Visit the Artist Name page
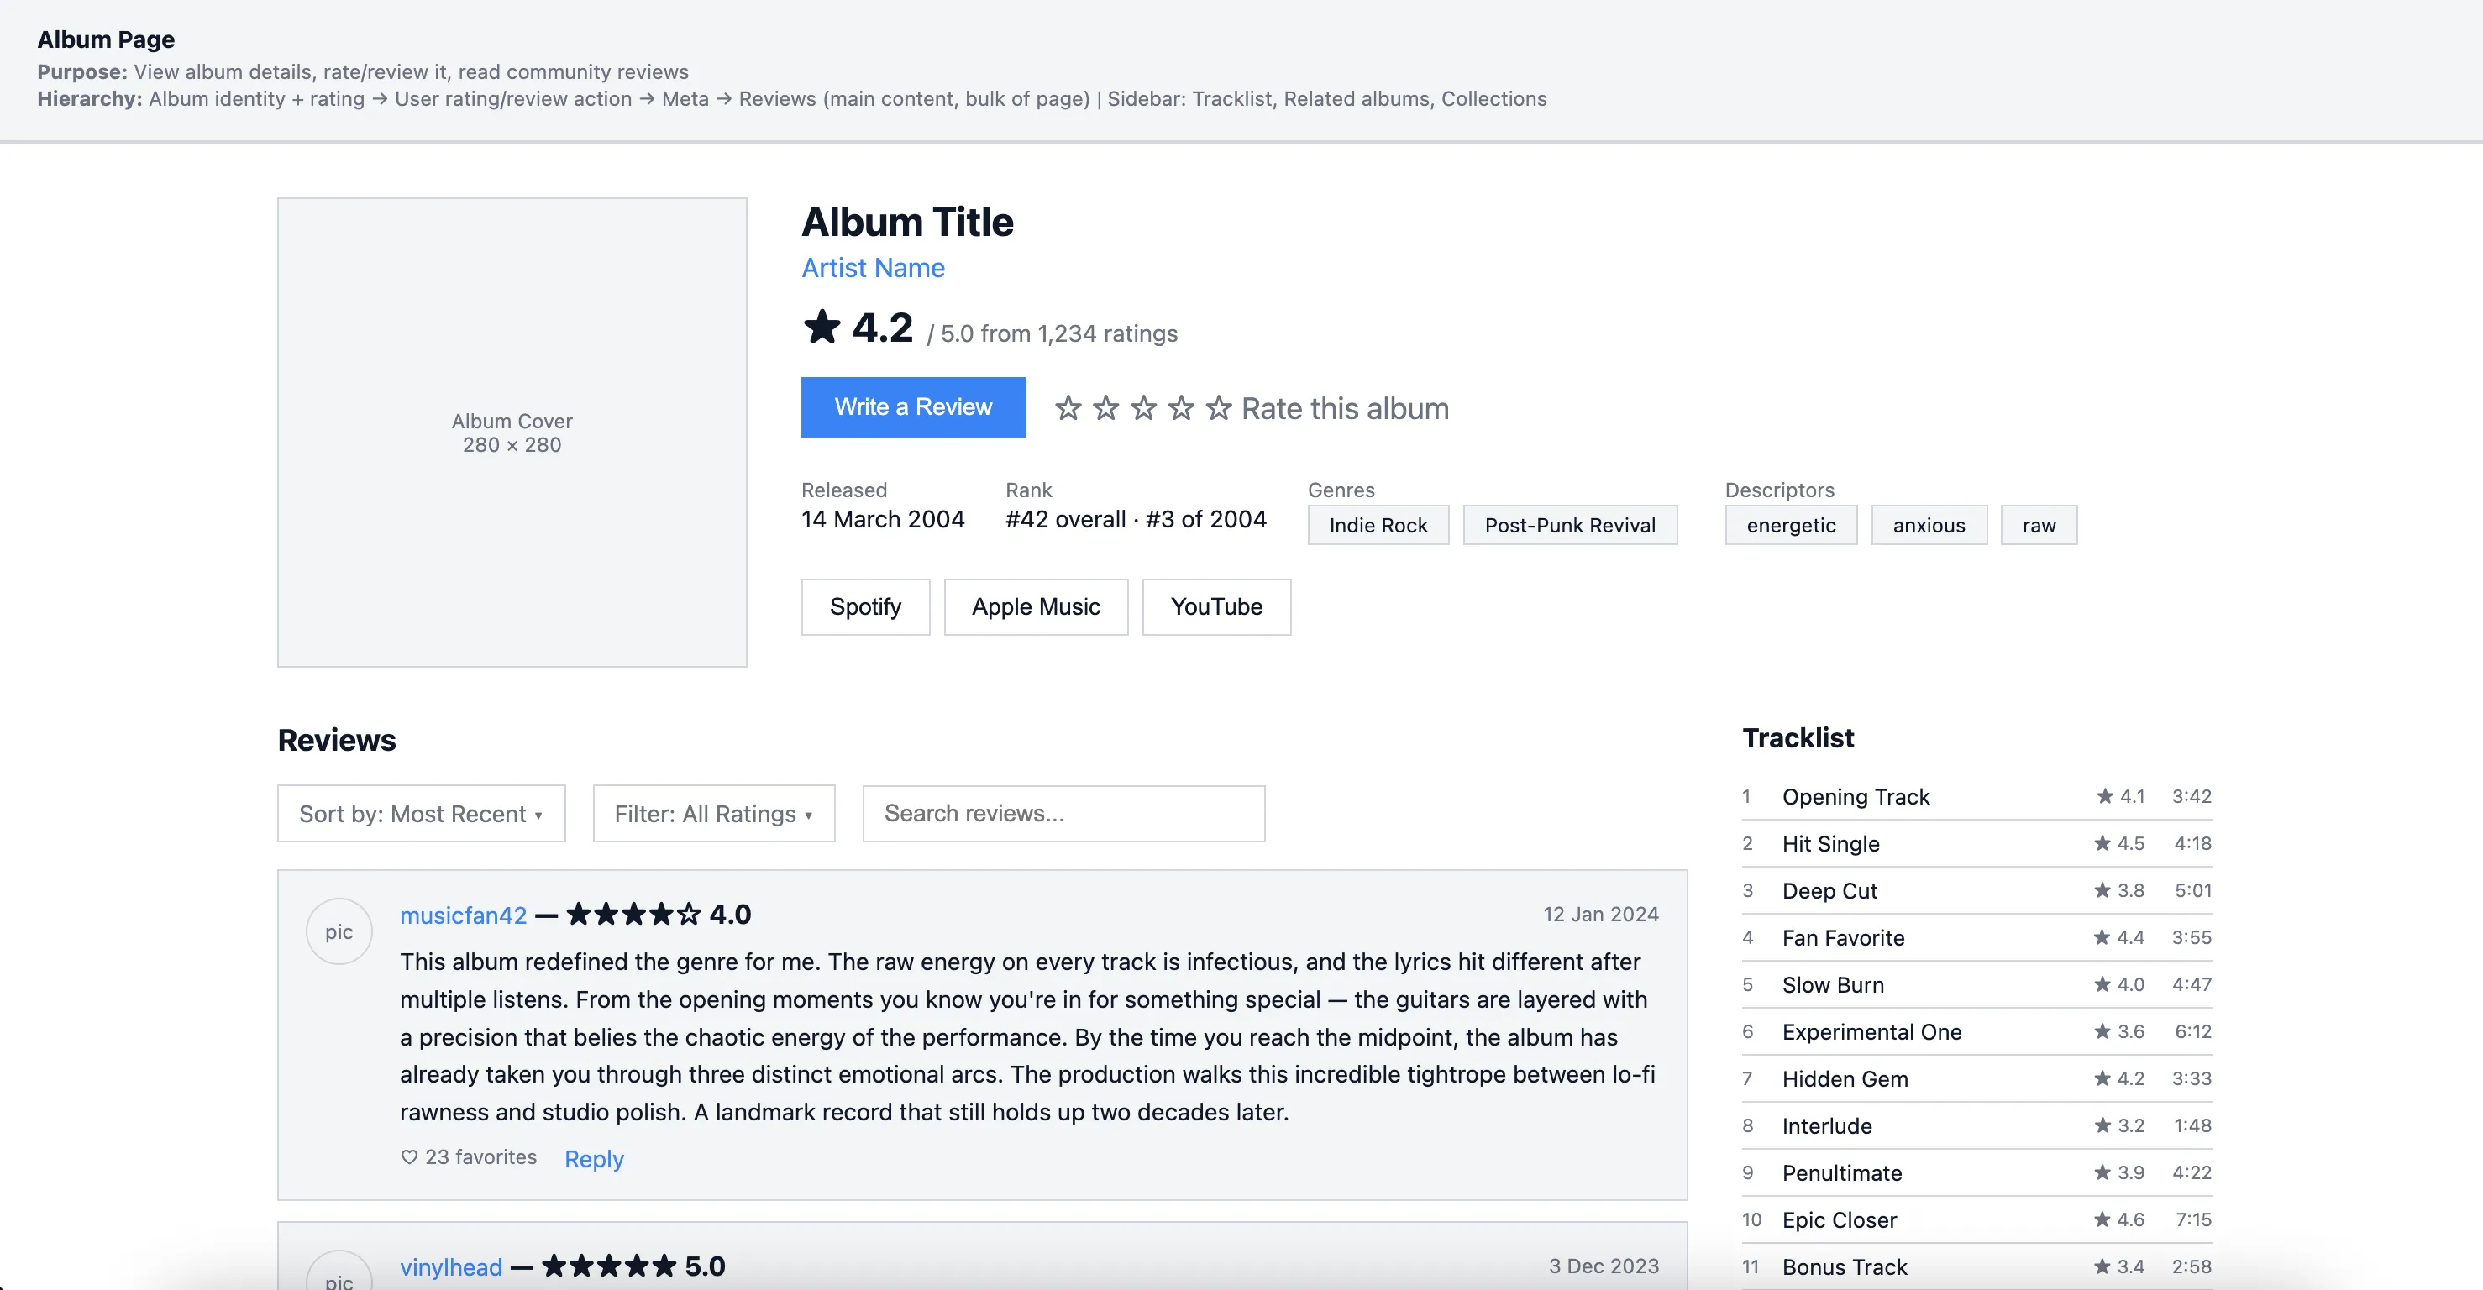The height and width of the screenshot is (1290, 2483). coord(873,268)
